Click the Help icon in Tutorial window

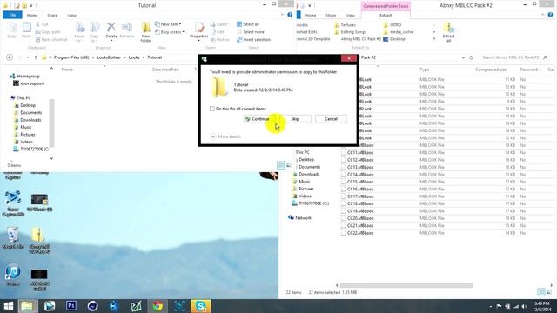pyautogui.click(x=290, y=15)
